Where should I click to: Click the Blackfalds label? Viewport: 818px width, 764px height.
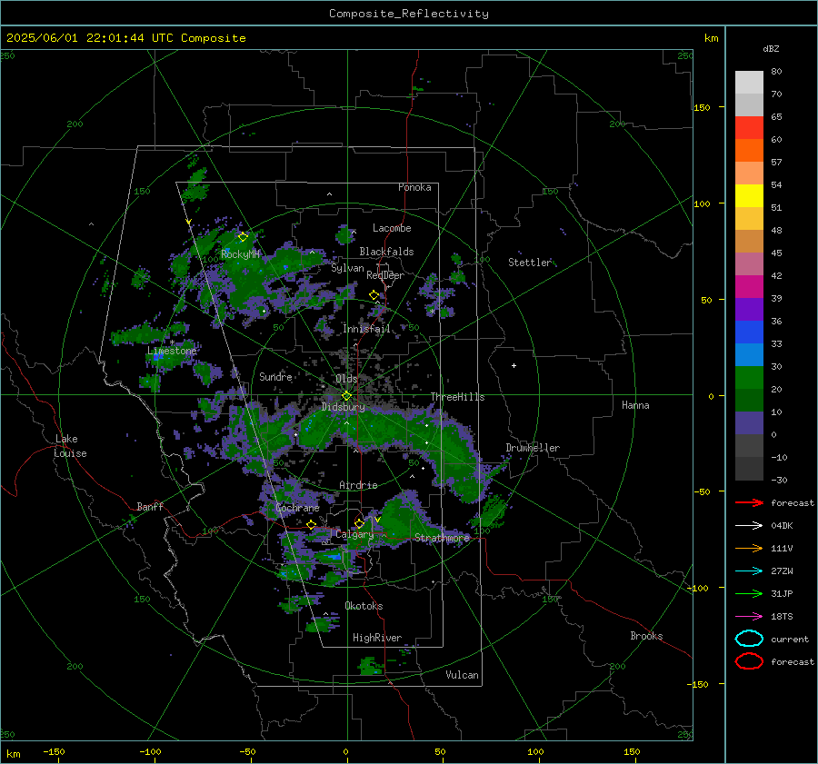click(386, 252)
